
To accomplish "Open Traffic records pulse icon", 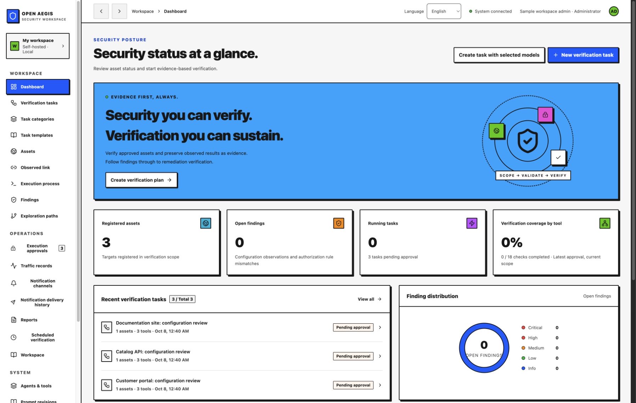I will tap(13, 266).
